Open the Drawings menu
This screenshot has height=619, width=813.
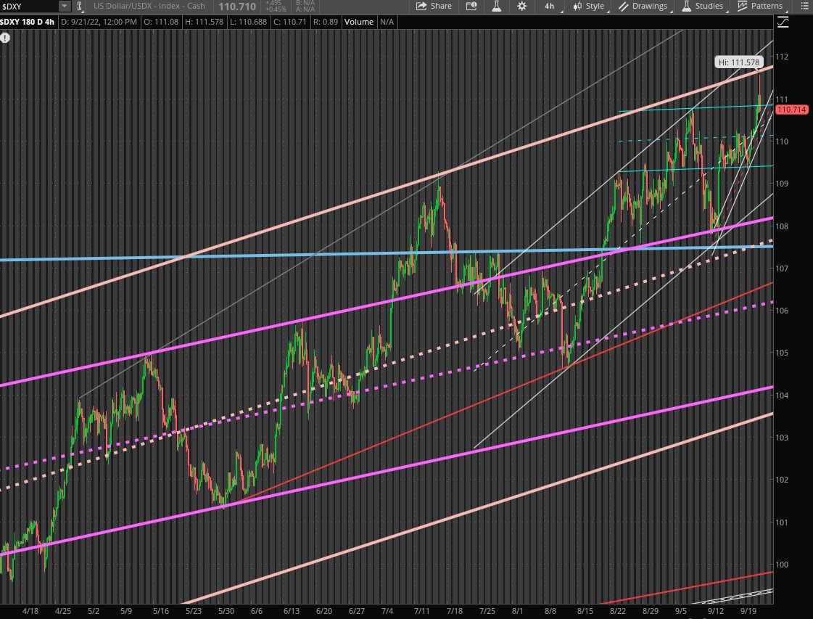(643, 7)
